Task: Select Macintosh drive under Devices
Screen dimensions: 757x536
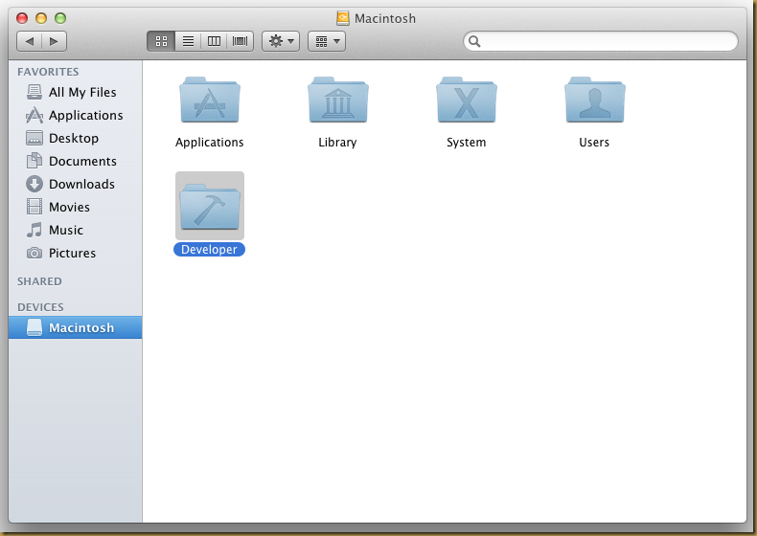Action: [76, 327]
